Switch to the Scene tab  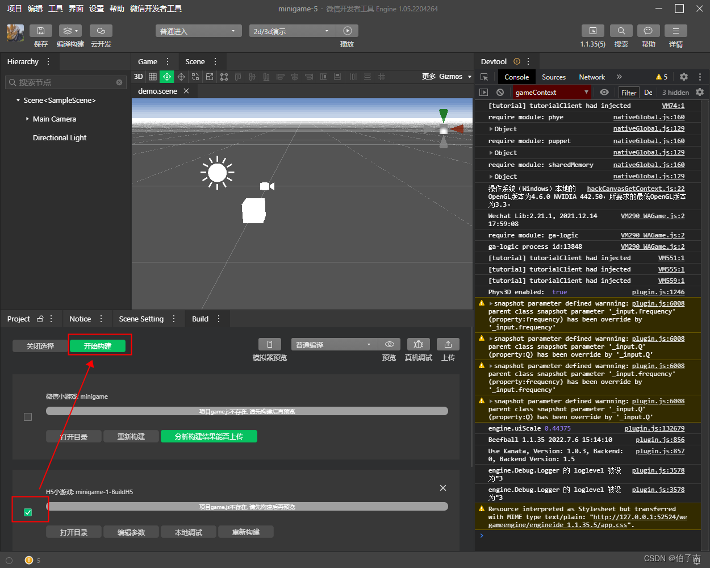(x=195, y=61)
